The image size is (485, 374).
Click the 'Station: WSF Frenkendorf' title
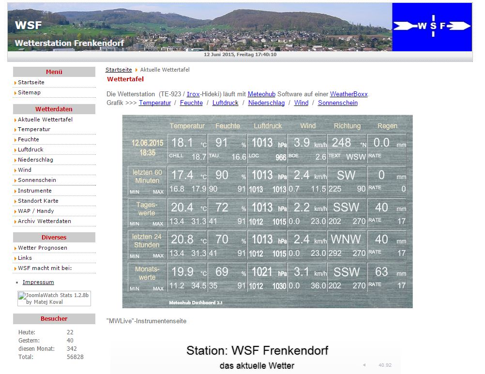pos(257,351)
